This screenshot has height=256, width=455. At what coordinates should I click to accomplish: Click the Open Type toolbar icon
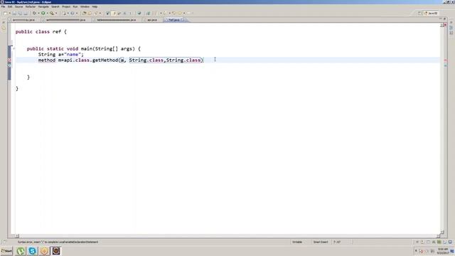point(84,13)
